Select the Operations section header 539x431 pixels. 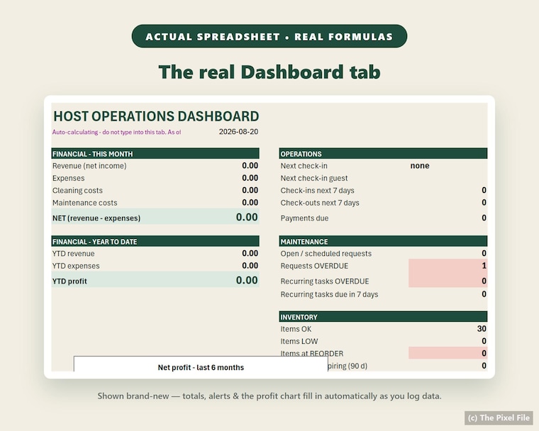click(383, 154)
